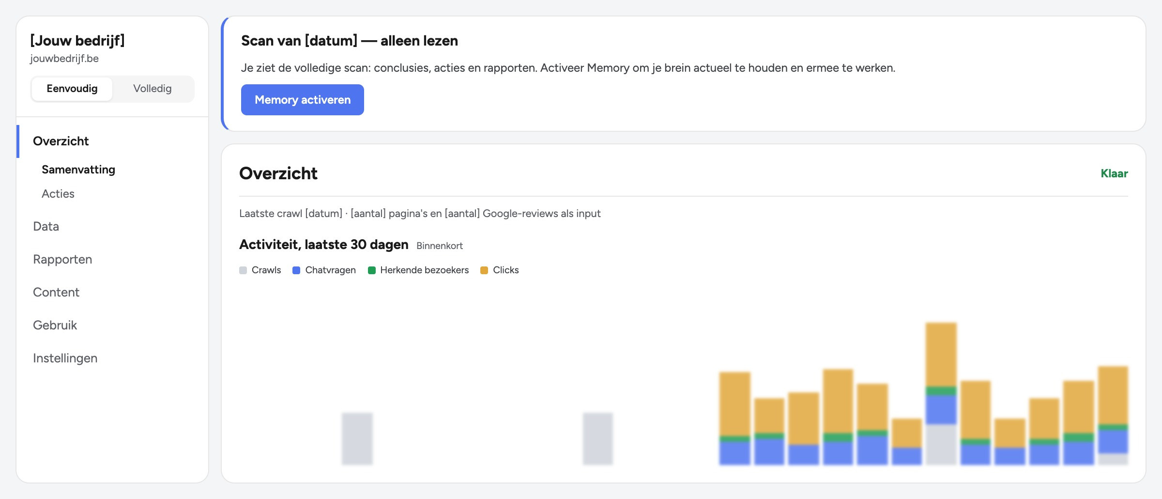Click the gray Crawls legend swatch

[x=243, y=270]
